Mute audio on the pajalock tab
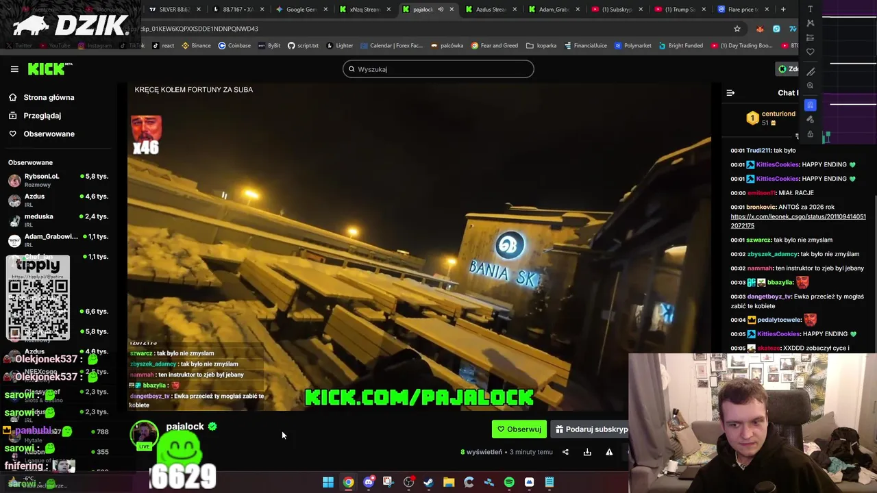The height and width of the screenshot is (493, 877). [x=441, y=10]
